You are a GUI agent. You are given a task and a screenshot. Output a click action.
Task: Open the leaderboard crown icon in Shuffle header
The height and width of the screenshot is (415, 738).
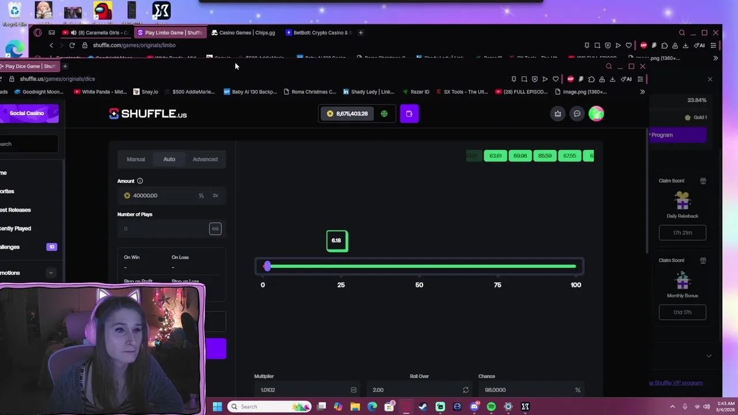tap(558, 114)
